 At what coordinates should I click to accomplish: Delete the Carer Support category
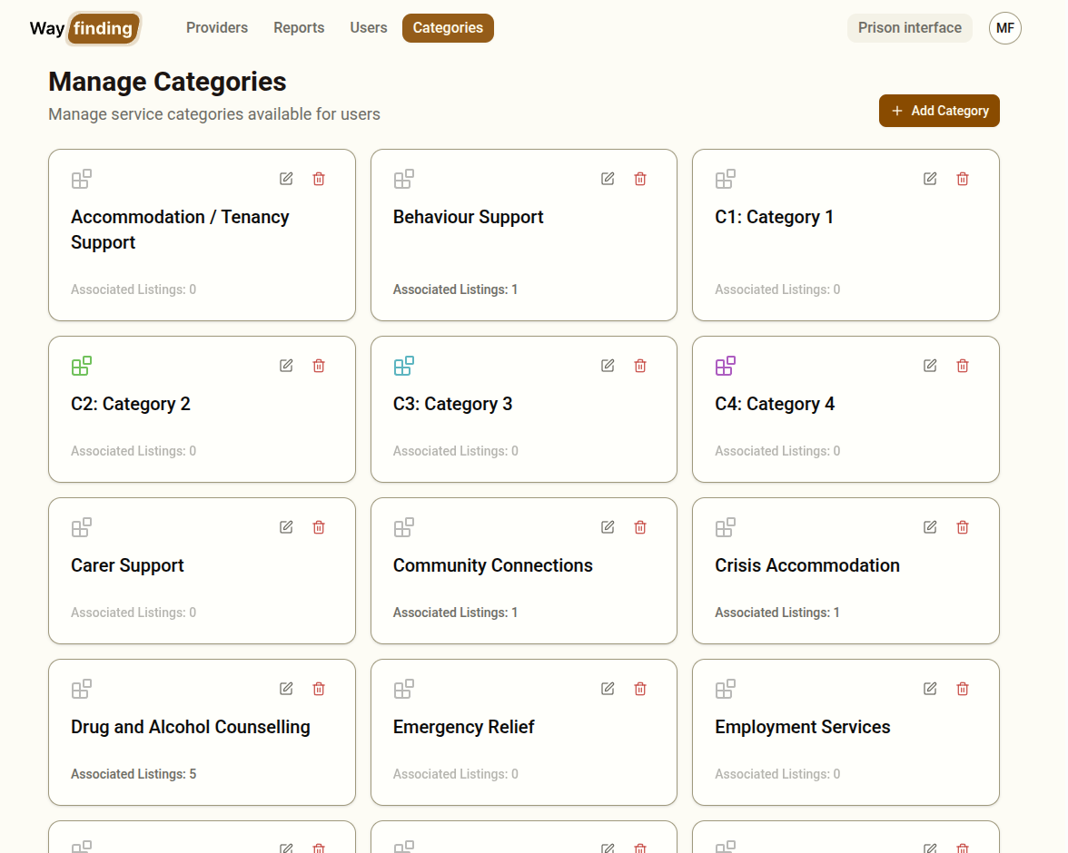coord(318,527)
